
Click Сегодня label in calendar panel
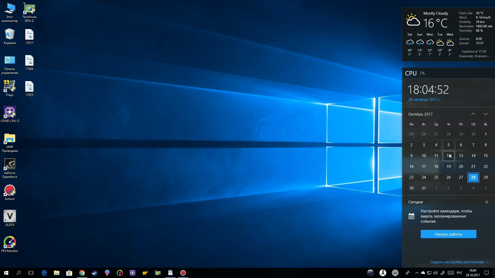point(415,202)
